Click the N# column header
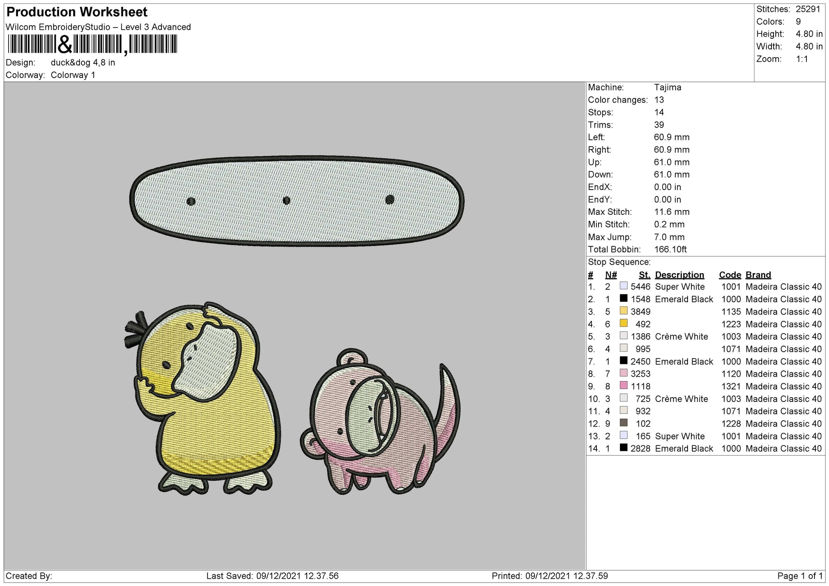This screenshot has width=829, height=586. [x=611, y=275]
